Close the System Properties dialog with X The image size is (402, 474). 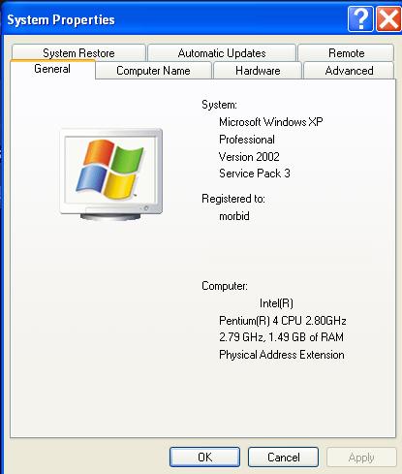click(x=388, y=18)
